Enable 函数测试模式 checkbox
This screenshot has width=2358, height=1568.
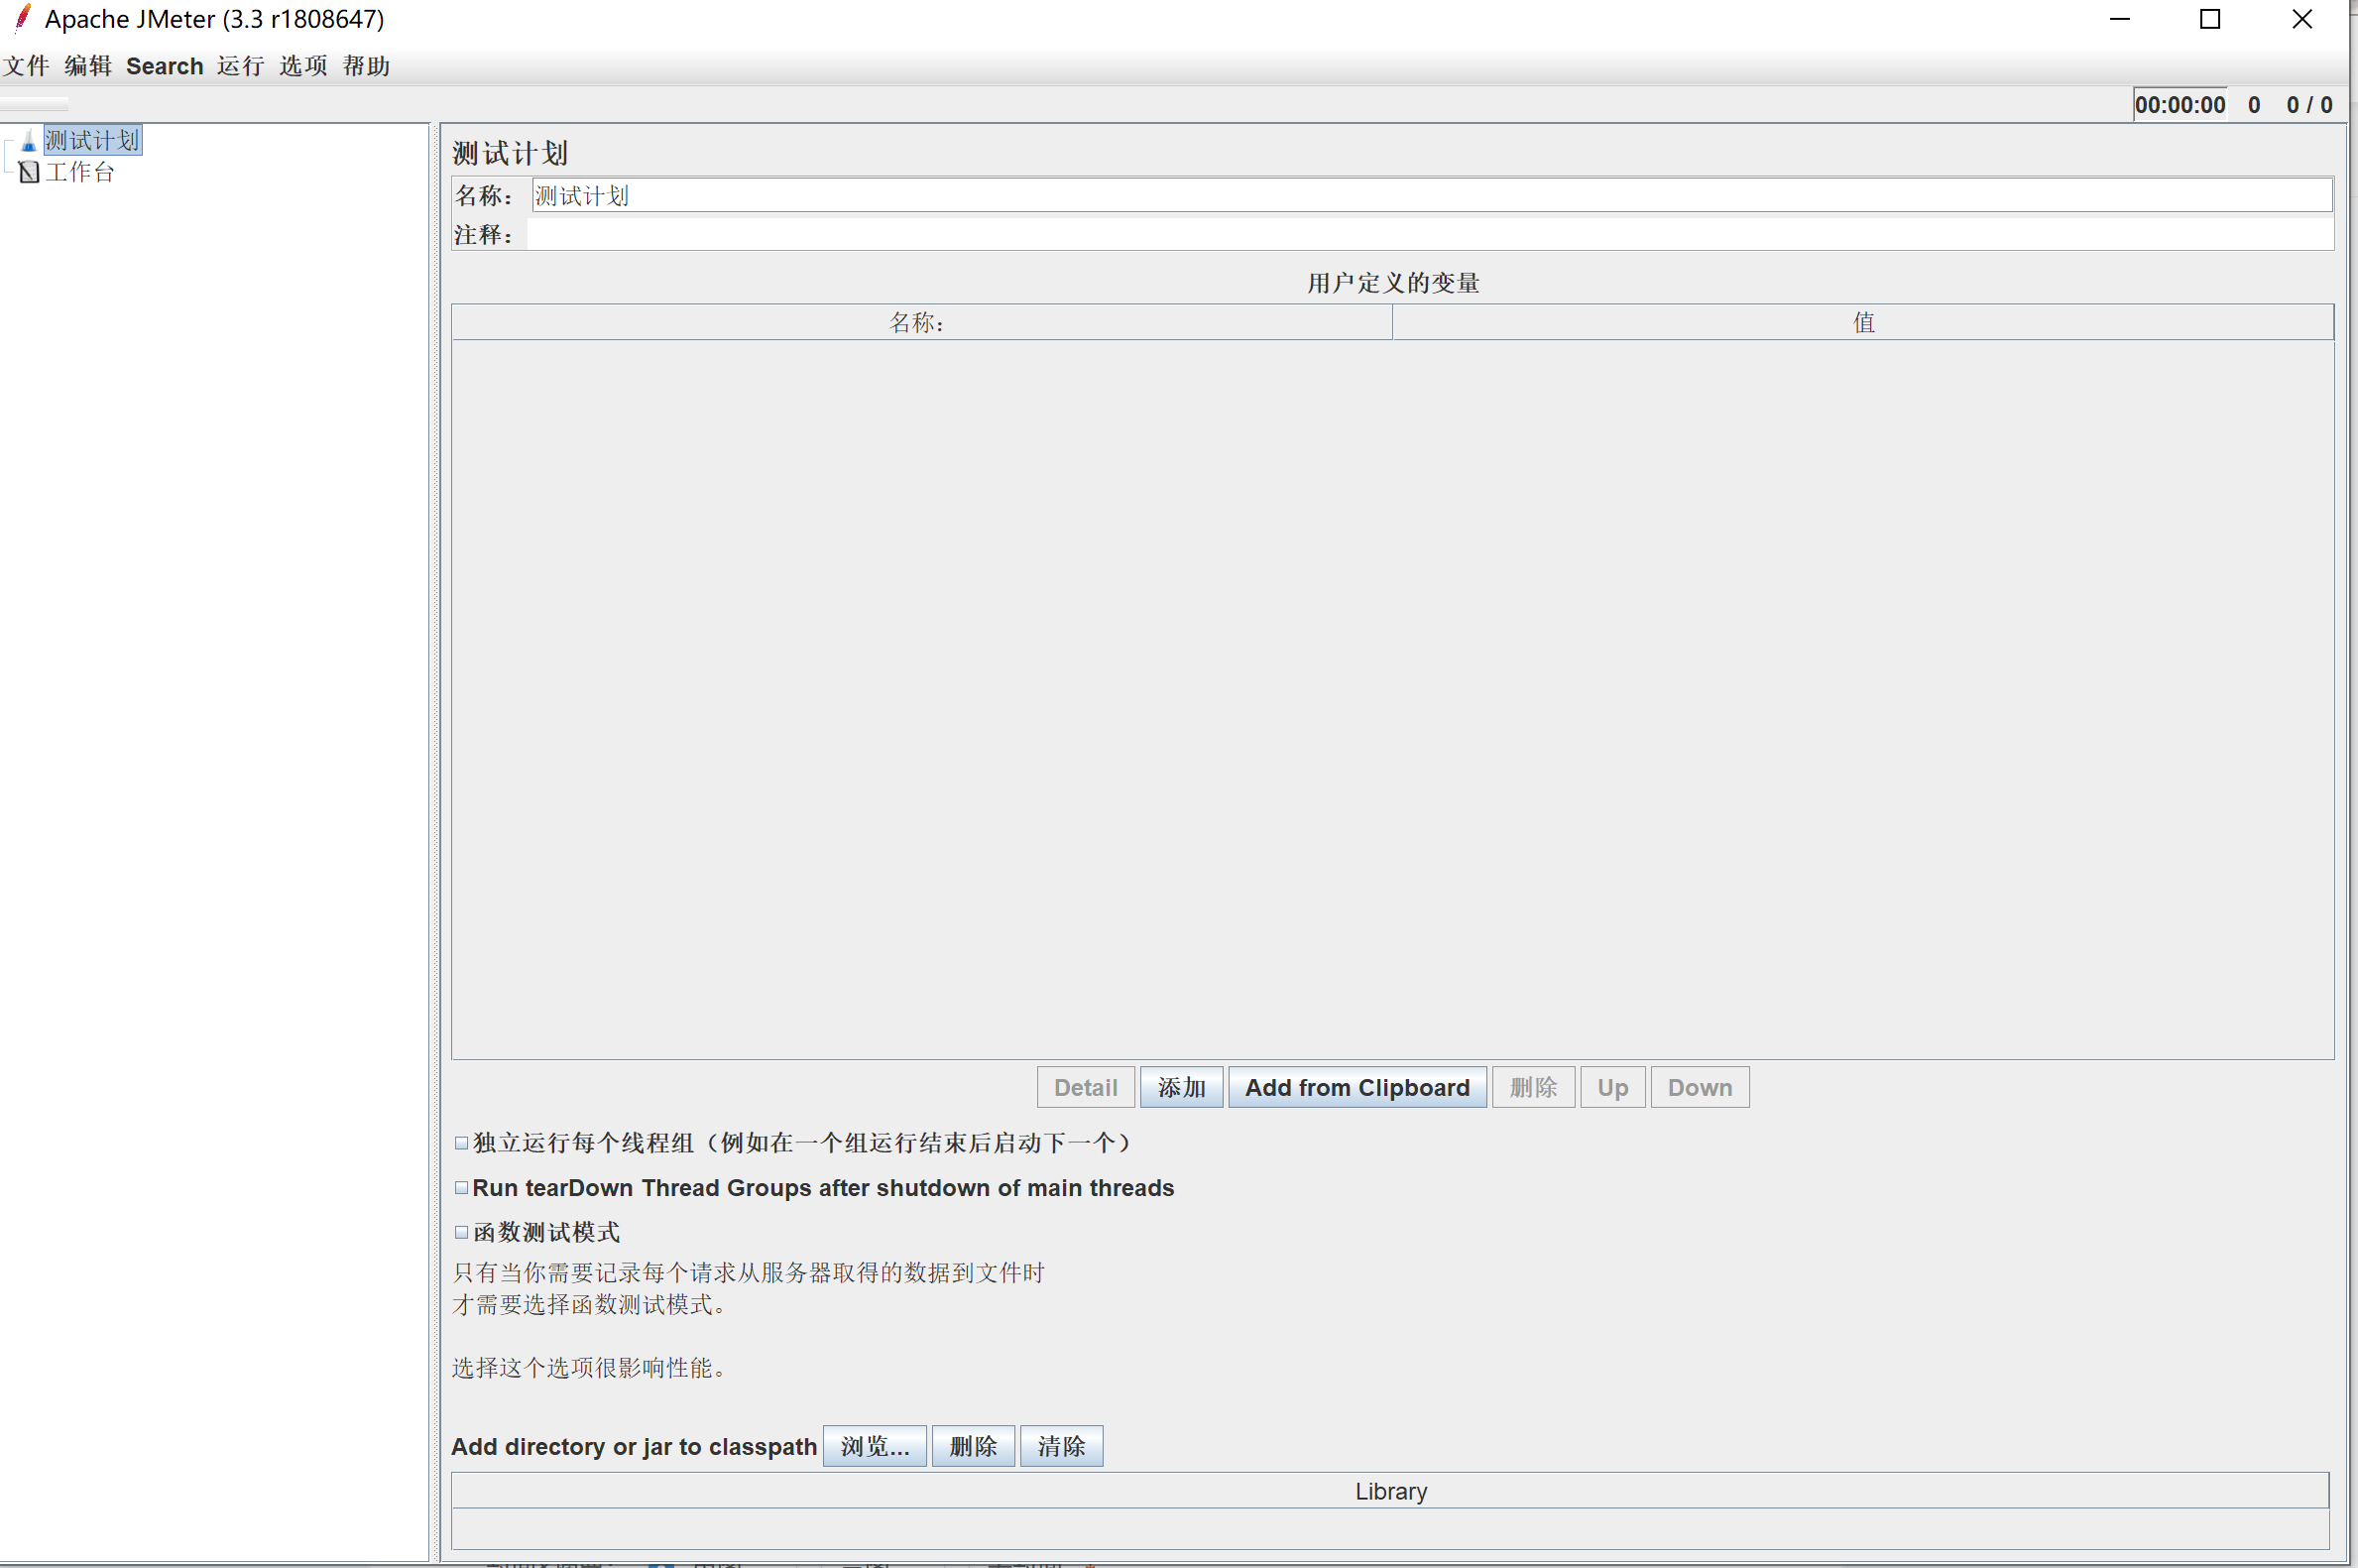461,1231
